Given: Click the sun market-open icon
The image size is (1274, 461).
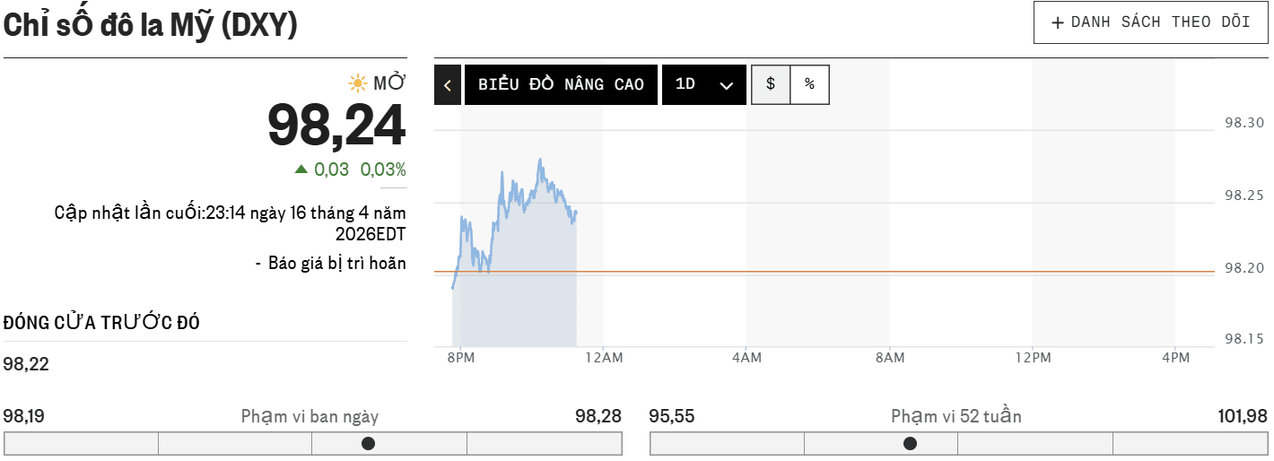Looking at the screenshot, I should coord(358,83).
